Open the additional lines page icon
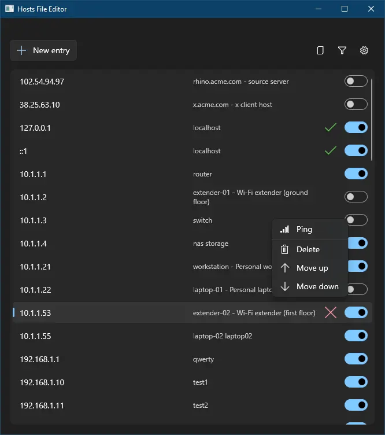Viewport: 385px width, 435px height. (x=320, y=50)
